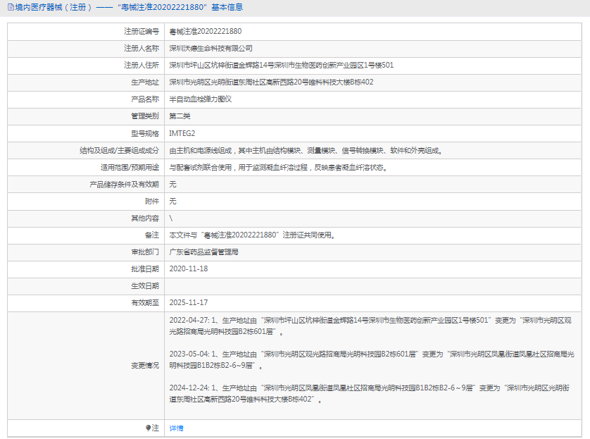The height and width of the screenshot is (439, 590).
Task: Click the 生效日期 label
Action: pos(145,286)
